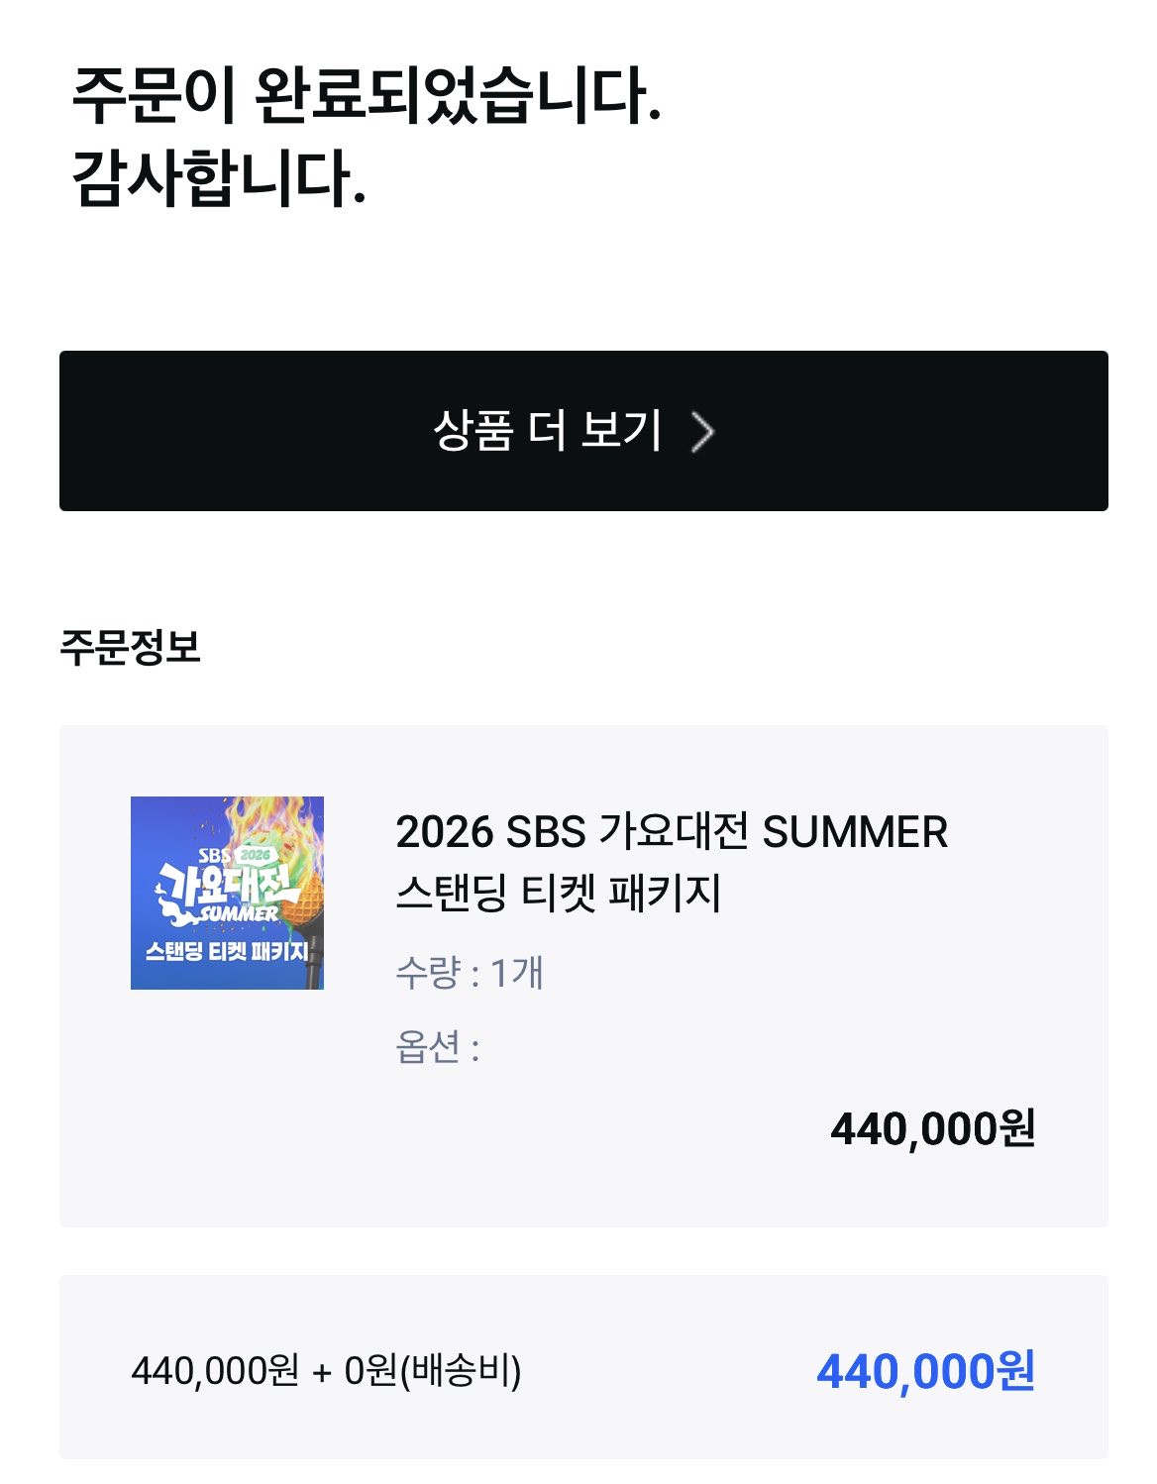Click the SUMMER lettering inside the thumbnail
The width and height of the screenshot is (1157, 1484).
pos(239,913)
